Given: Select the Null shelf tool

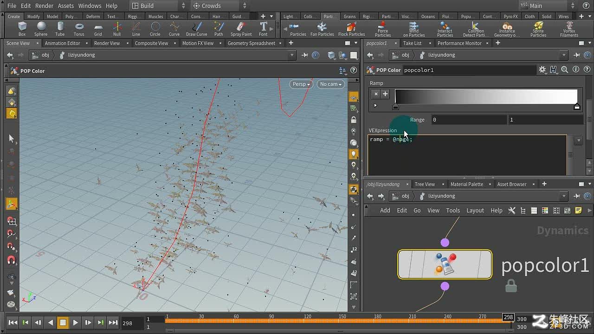Looking at the screenshot, I should (x=117, y=29).
